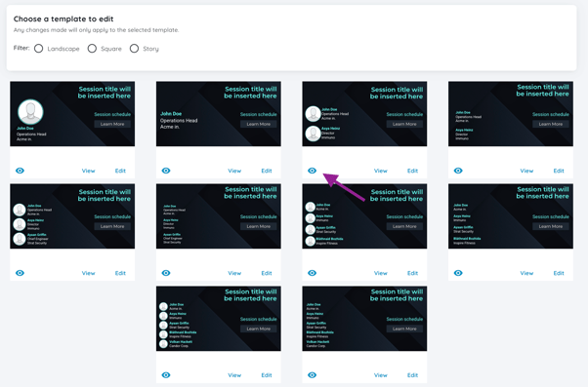Open thumbnail of four-speaker text-only template
The image size is (588, 387).
(511, 216)
